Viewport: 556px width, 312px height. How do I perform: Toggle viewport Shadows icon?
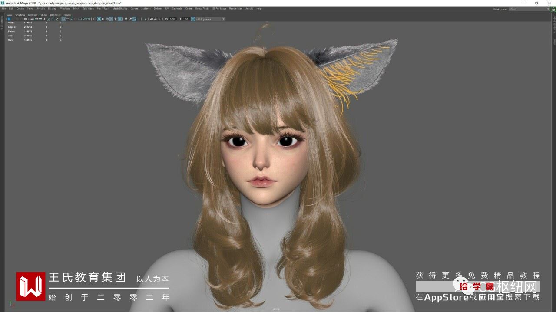[119, 19]
